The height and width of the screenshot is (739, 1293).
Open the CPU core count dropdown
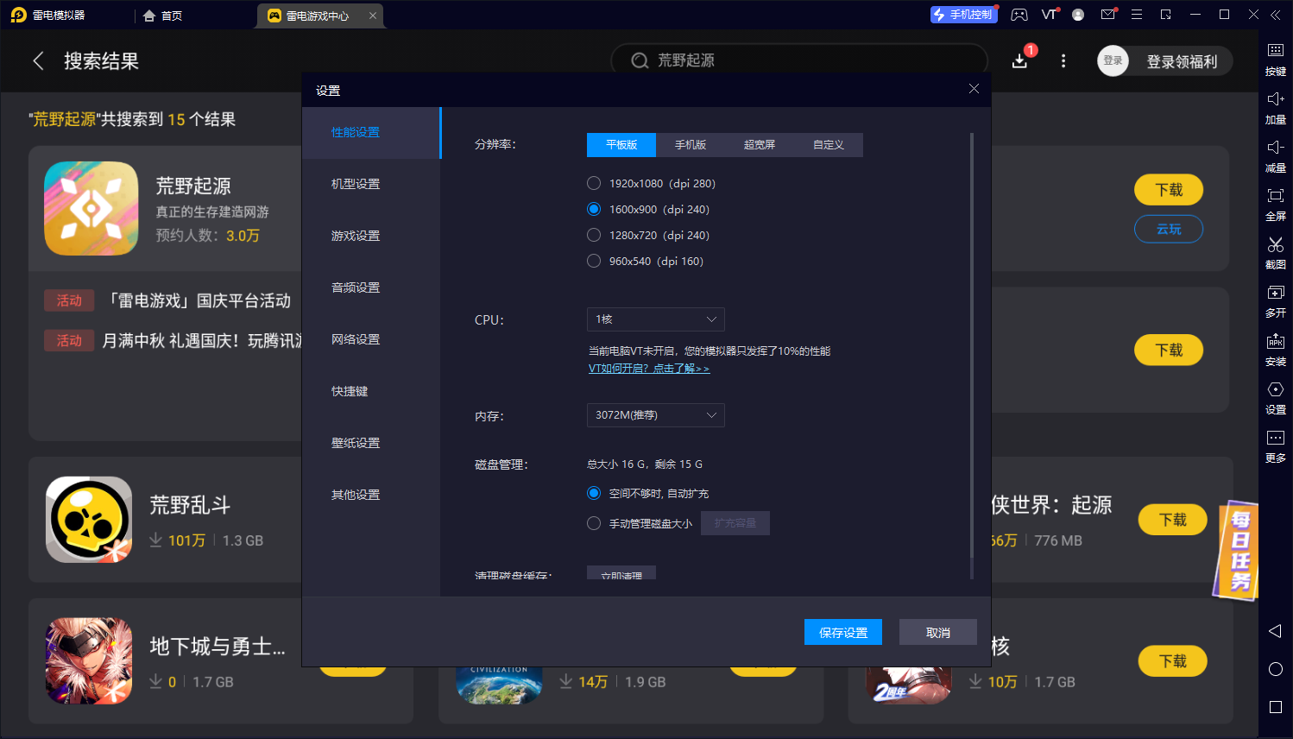[656, 319]
